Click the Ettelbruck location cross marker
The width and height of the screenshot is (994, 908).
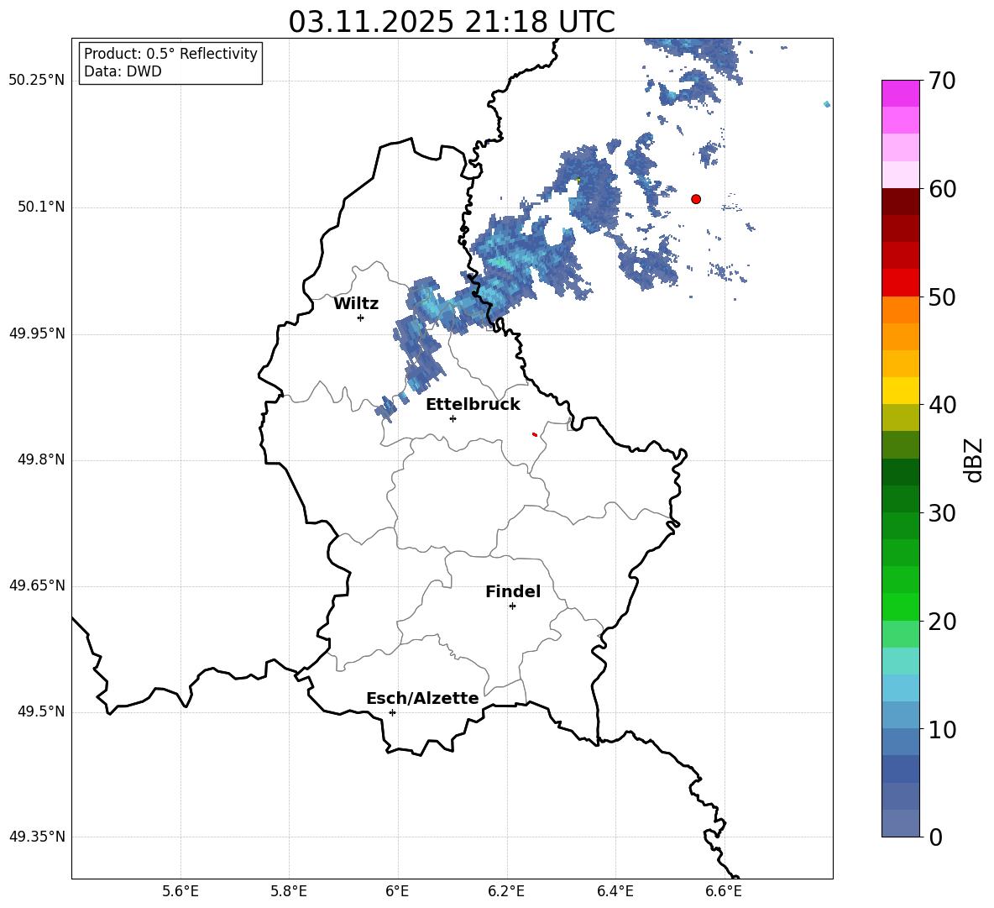click(x=453, y=418)
